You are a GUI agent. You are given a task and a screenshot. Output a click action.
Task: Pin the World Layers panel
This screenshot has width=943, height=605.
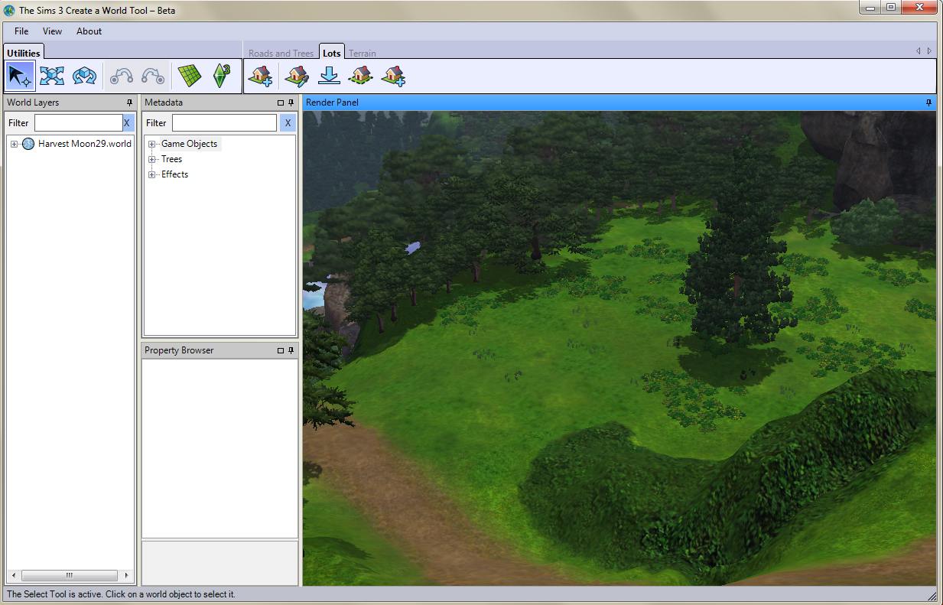129,102
